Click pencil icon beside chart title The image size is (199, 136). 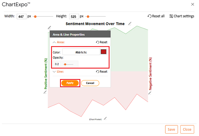coord(130,24)
